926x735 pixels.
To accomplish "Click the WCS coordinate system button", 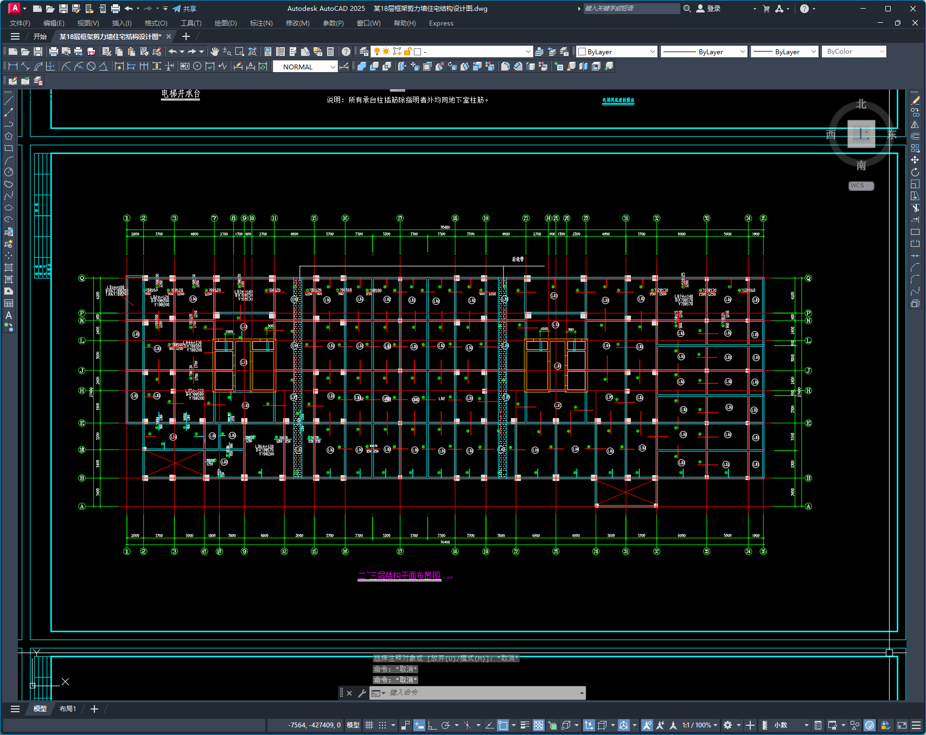I will pyautogui.click(x=861, y=186).
